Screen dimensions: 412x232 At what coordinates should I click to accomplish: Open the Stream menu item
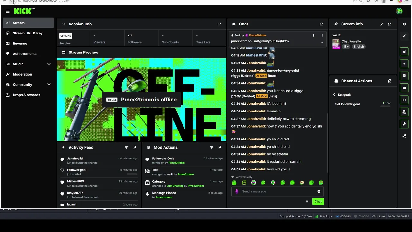[x=28, y=23]
